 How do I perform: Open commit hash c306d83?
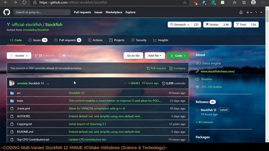[x=134, y=83]
